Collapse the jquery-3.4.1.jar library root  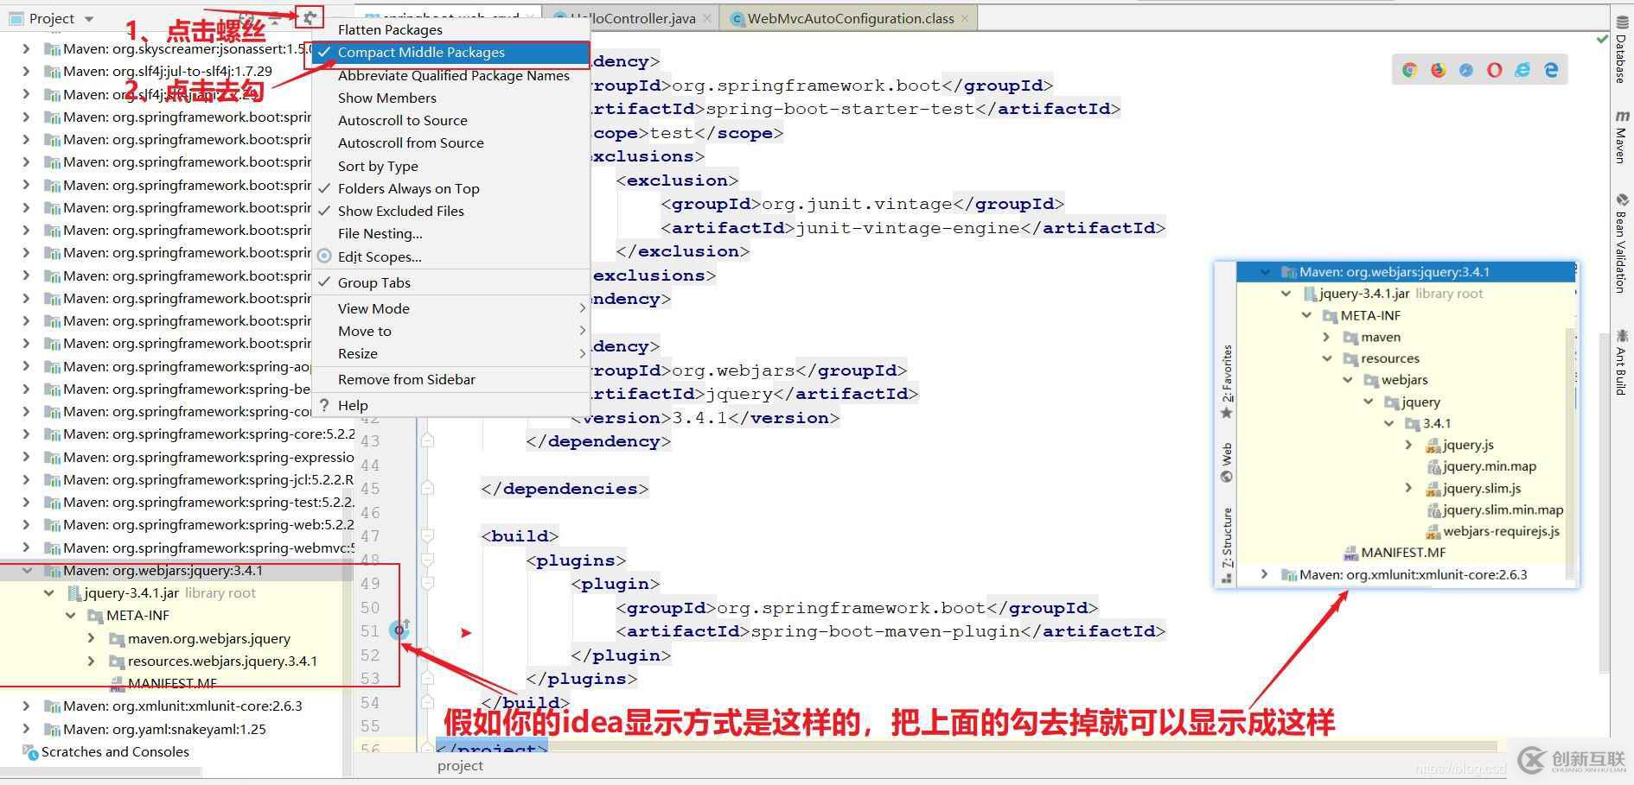[48, 593]
